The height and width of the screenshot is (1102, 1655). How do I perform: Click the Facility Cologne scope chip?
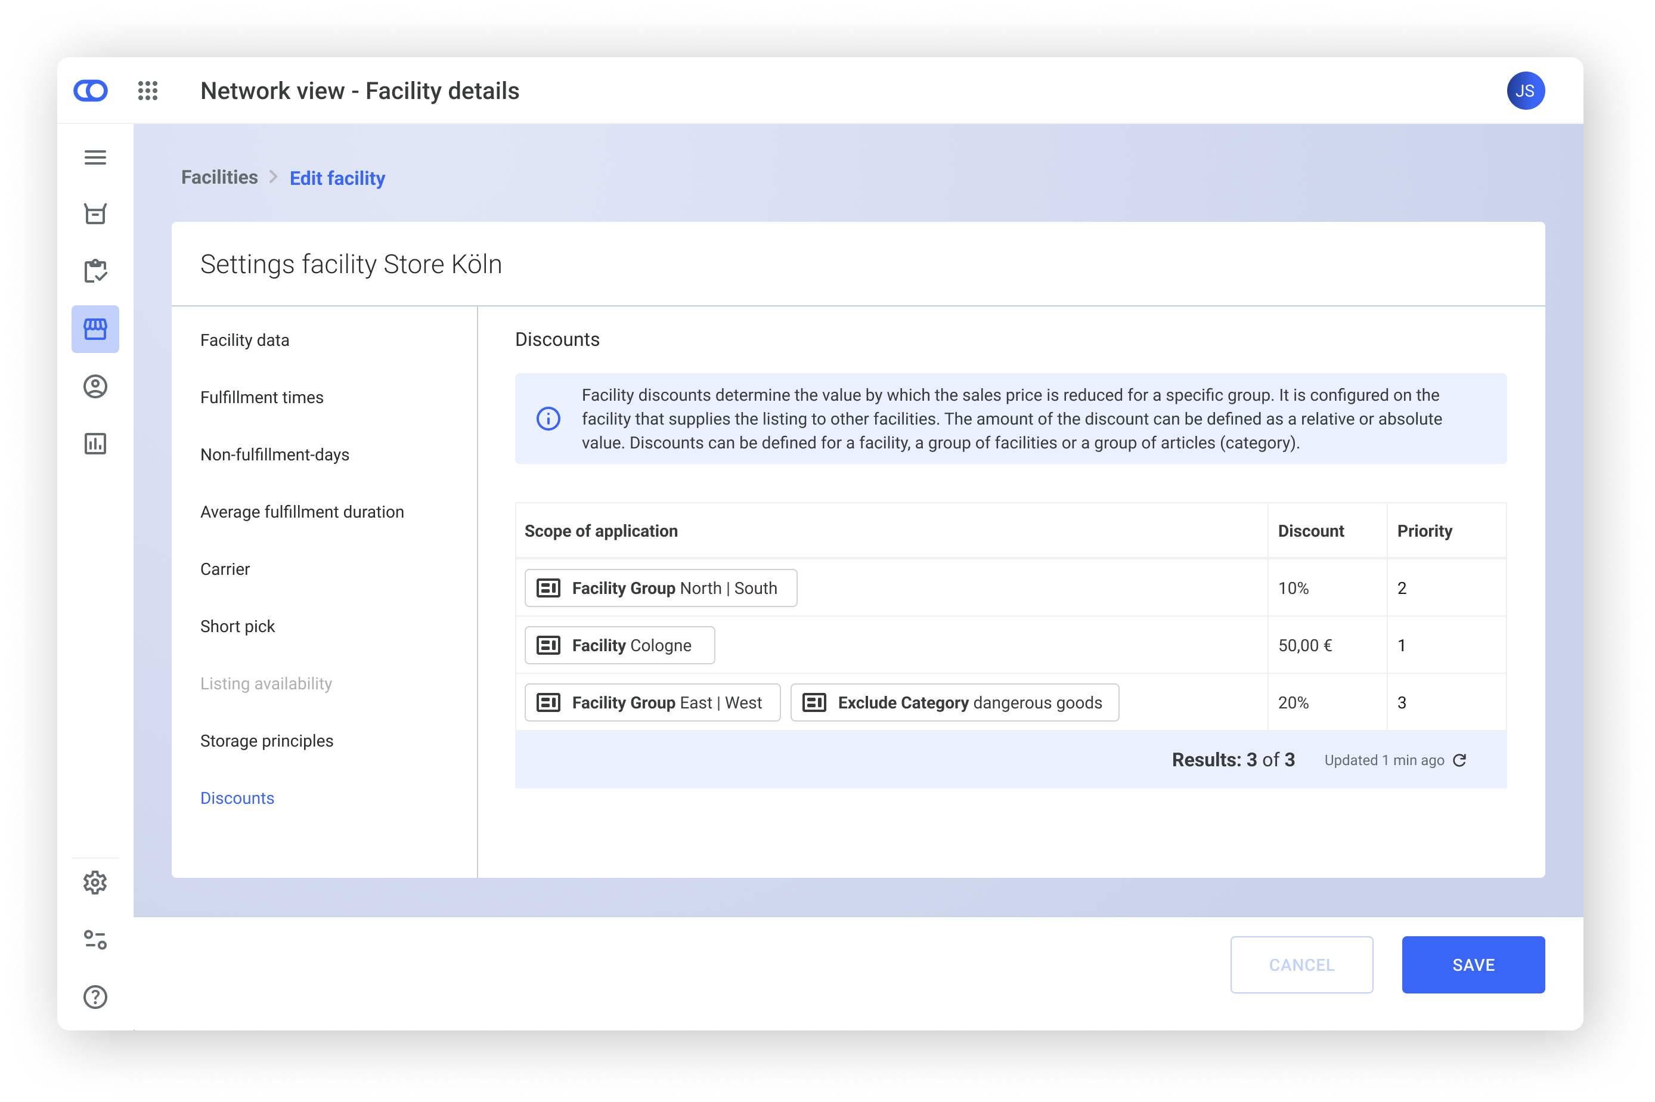[x=619, y=645]
